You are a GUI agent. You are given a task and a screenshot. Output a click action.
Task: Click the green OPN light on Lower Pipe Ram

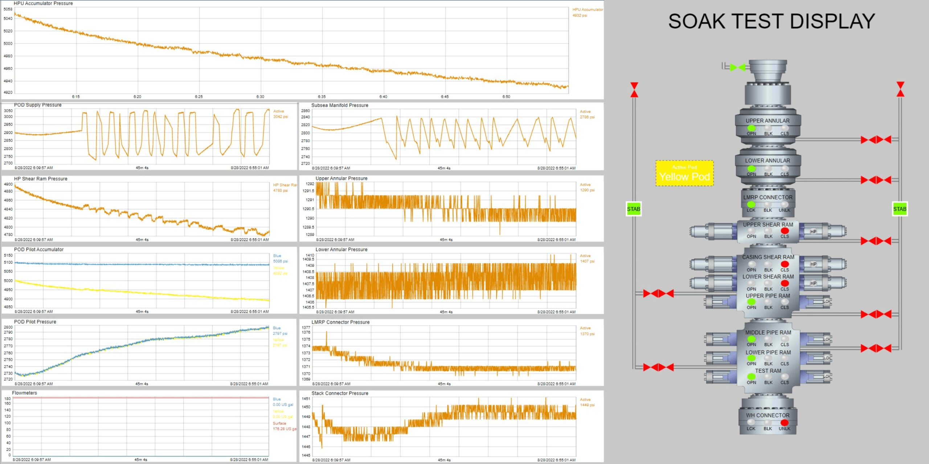pos(751,358)
